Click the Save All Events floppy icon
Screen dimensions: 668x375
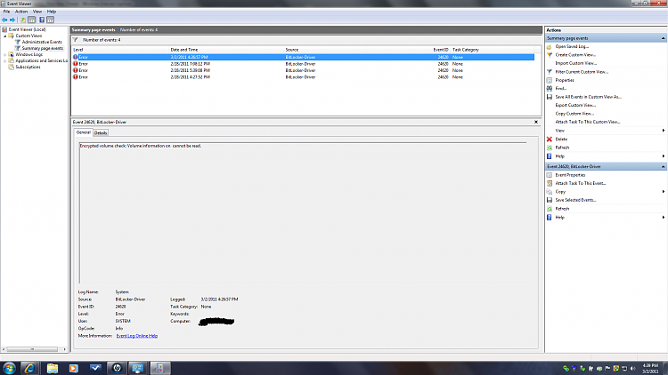click(550, 97)
